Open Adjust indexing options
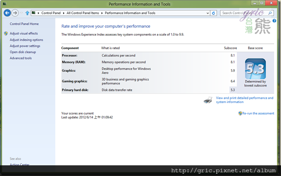 click(27, 40)
